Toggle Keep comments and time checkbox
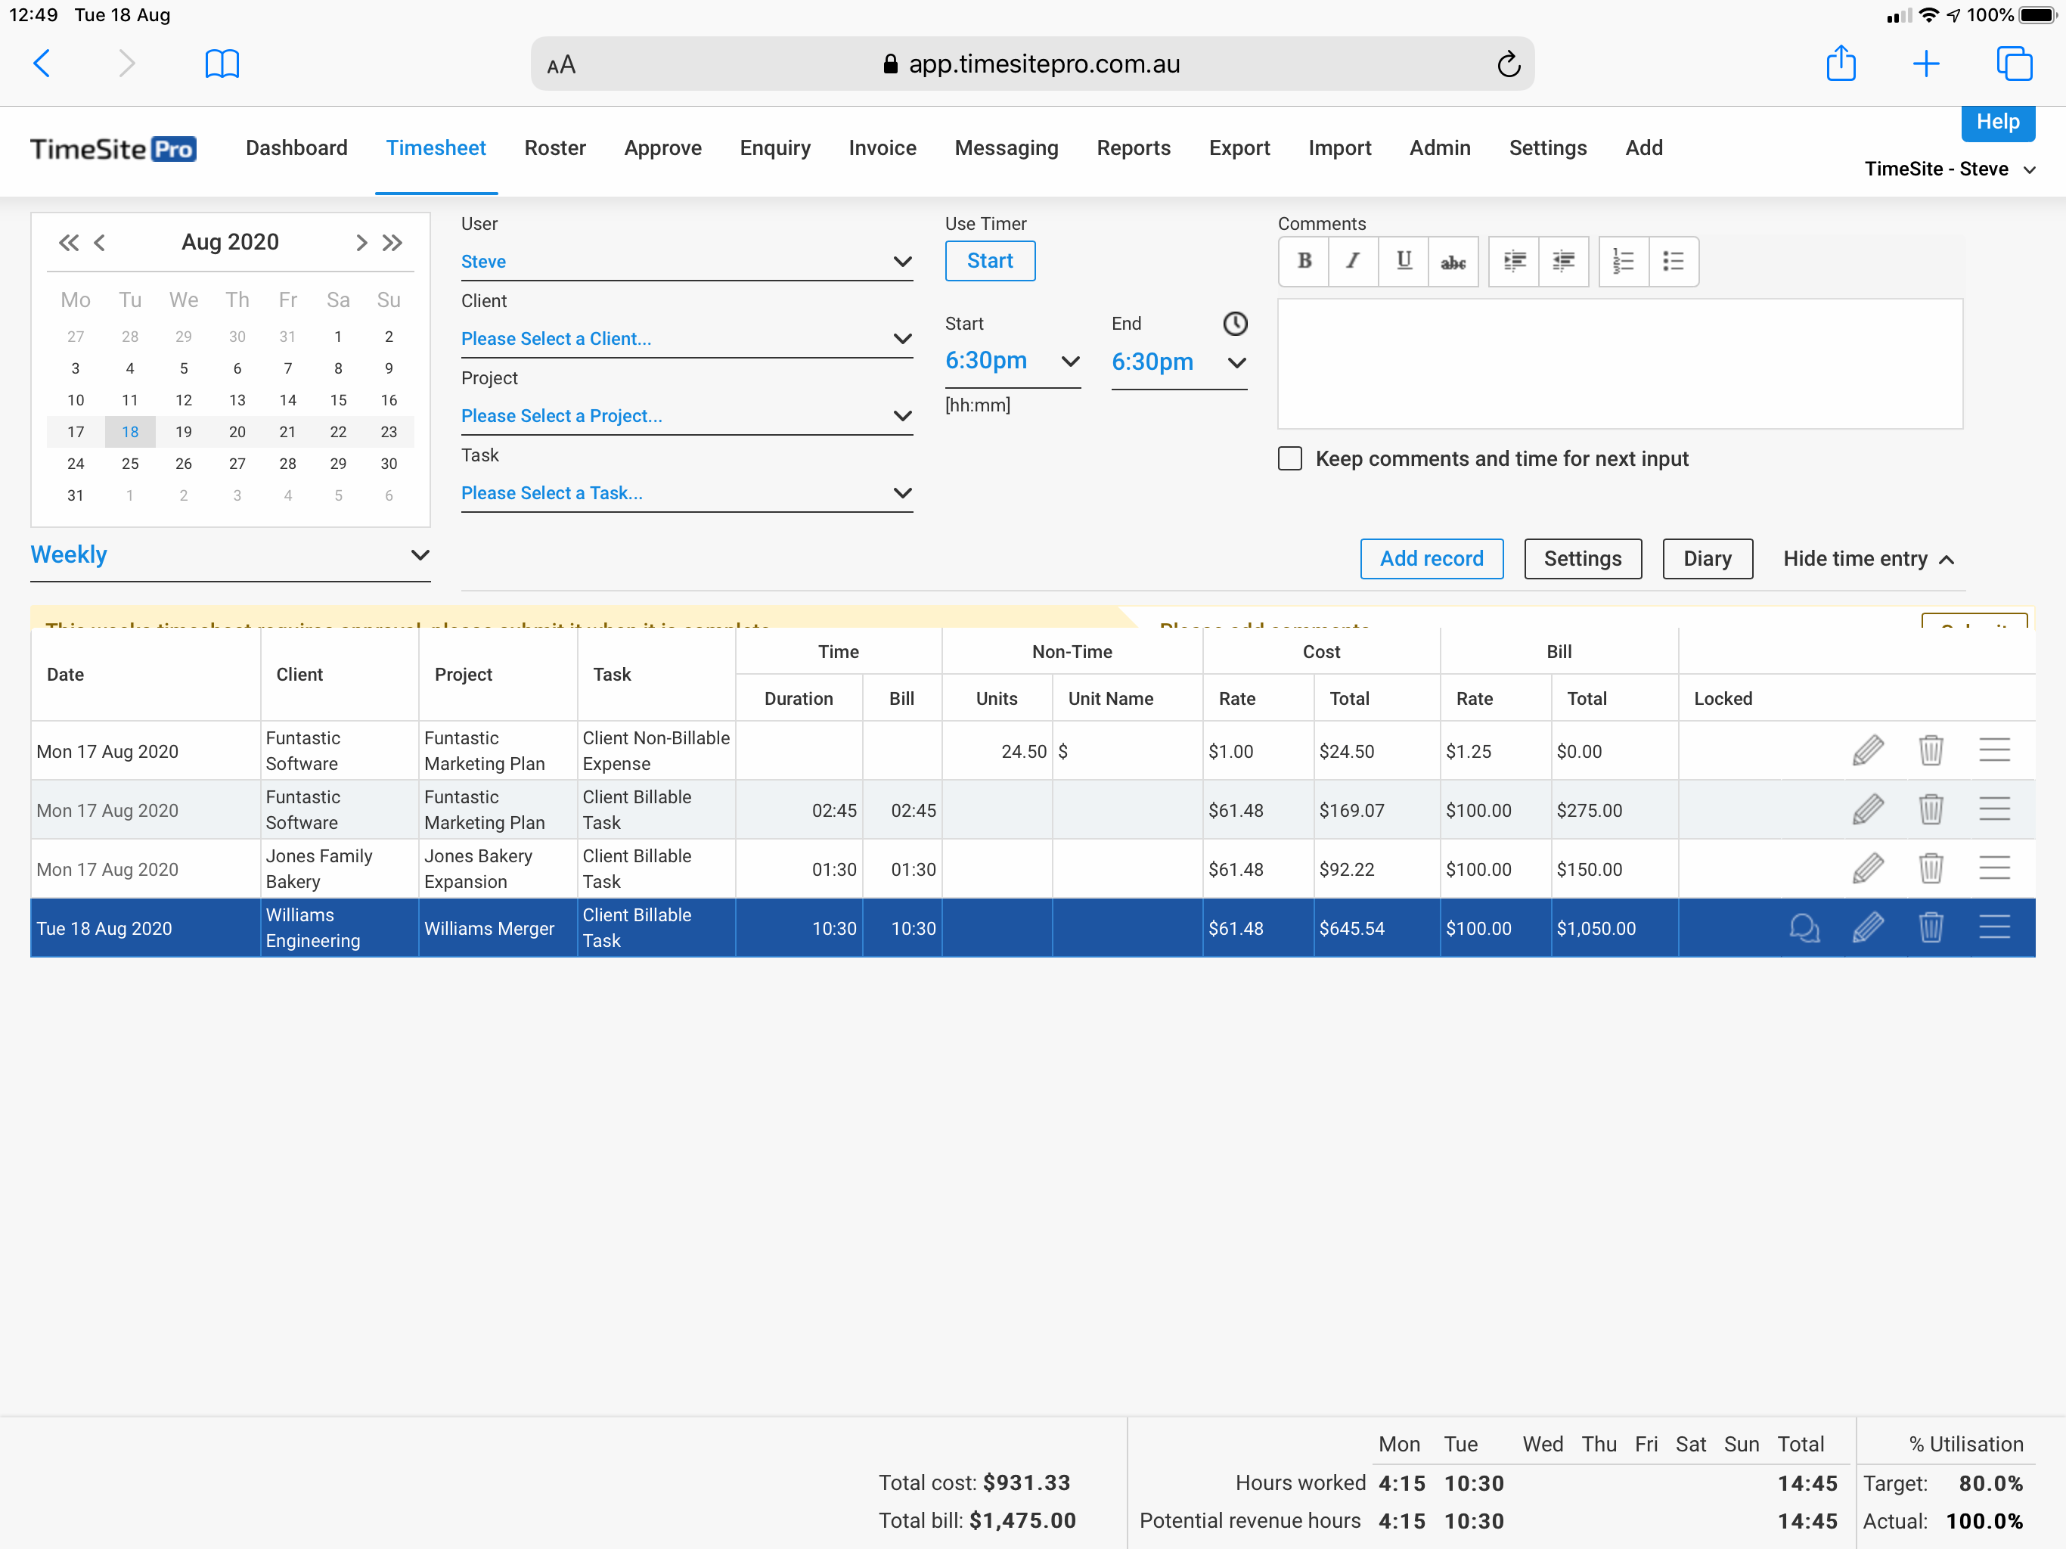This screenshot has width=2066, height=1549. pos(1289,458)
